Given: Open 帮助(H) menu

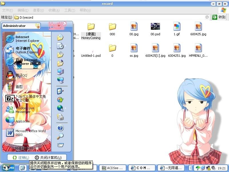Looking at the screenshot, I should [85, 10].
